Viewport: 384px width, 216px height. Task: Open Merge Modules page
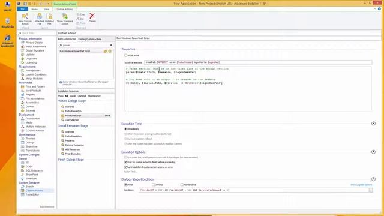pyautogui.click(x=34, y=79)
